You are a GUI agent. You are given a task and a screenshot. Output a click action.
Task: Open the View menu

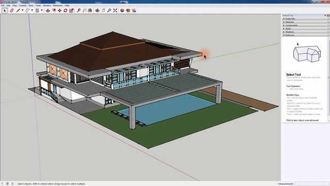coord(14,6)
